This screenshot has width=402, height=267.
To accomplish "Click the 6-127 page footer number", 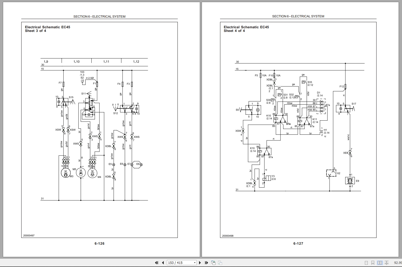I will (298, 243).
